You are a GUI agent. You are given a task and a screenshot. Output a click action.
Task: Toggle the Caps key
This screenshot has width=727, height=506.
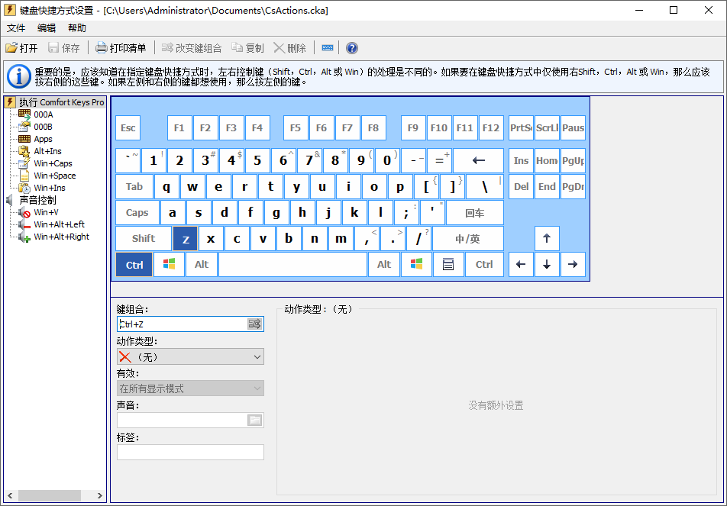click(137, 213)
